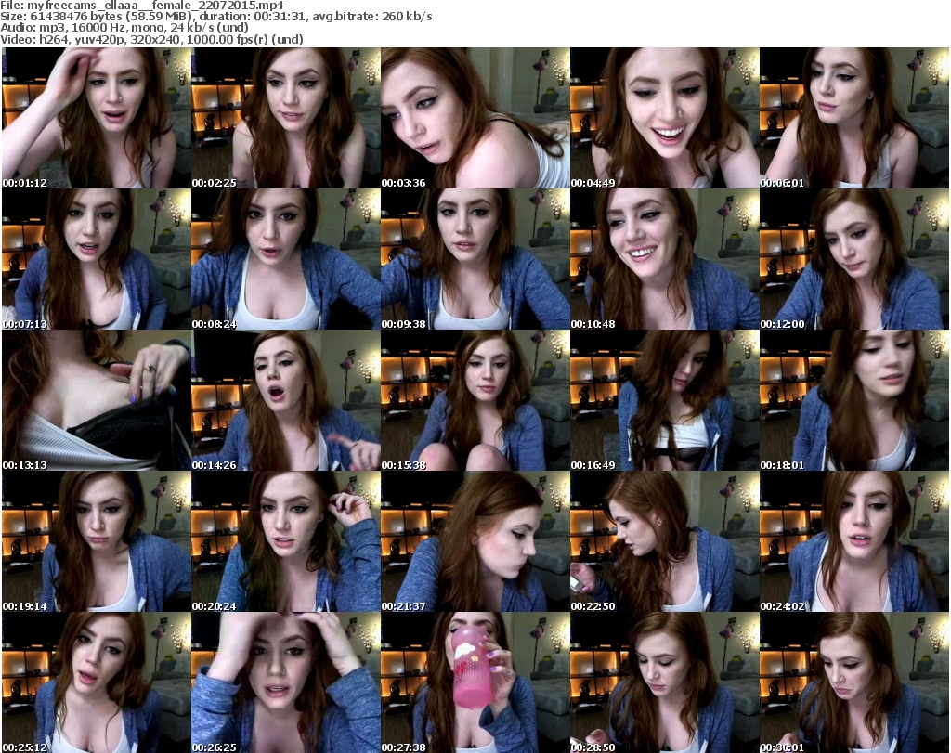This screenshot has width=951, height=753.
Task: Select the thumbnail stamped 00:10:48
Action: 665,259
